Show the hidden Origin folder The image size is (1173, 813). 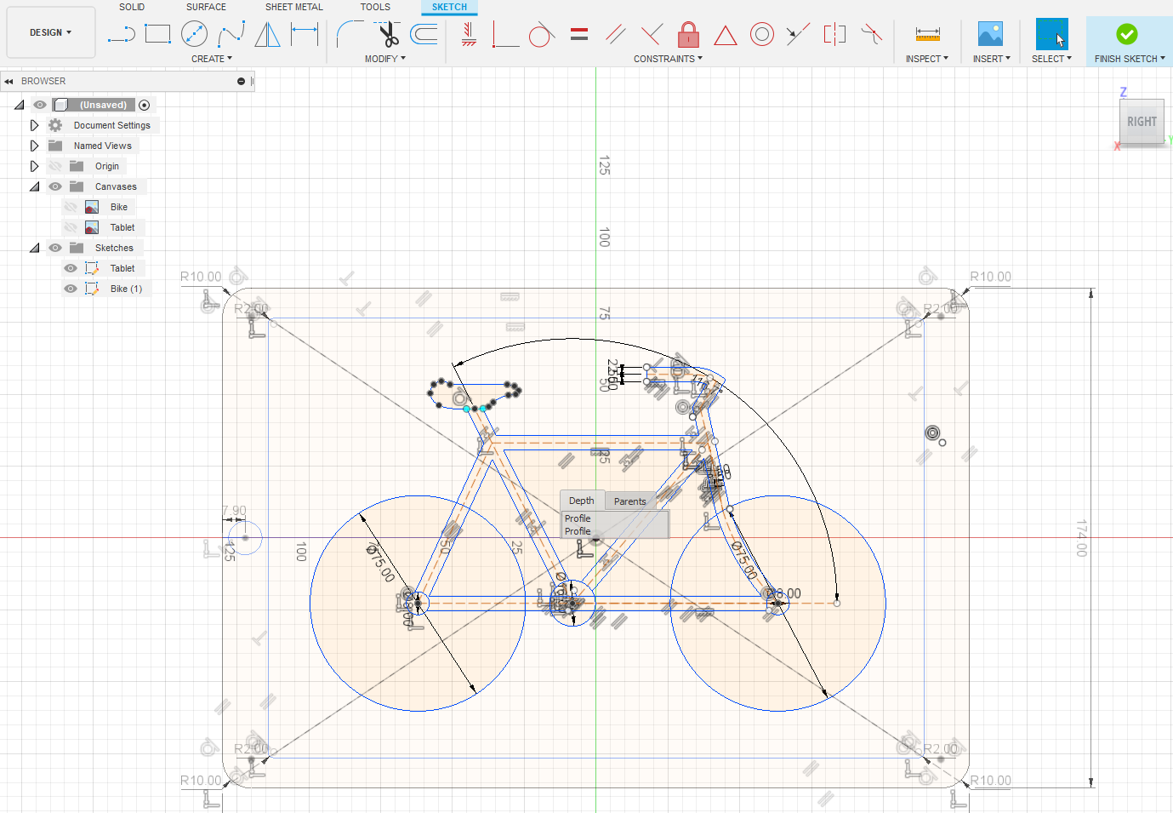pyautogui.click(x=55, y=166)
